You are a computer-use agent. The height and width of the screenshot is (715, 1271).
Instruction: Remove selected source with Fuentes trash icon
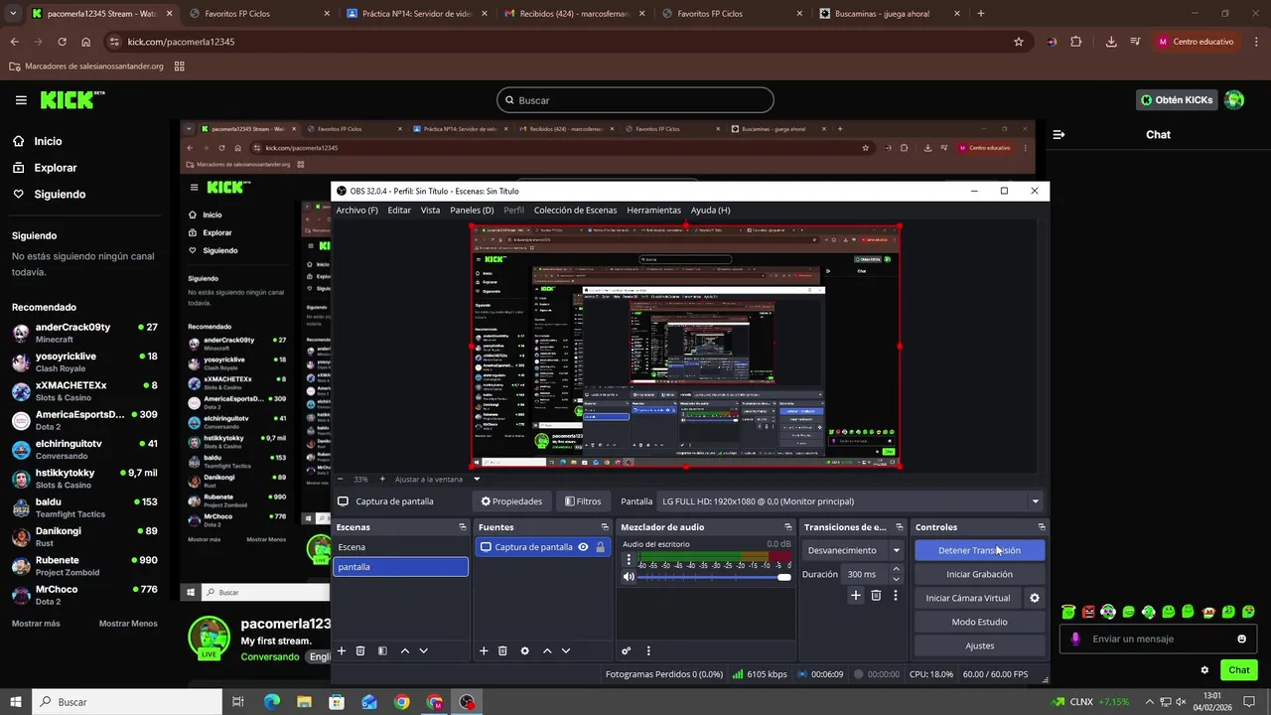[x=502, y=650]
